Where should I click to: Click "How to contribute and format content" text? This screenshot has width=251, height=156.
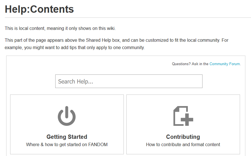tap(183, 144)
